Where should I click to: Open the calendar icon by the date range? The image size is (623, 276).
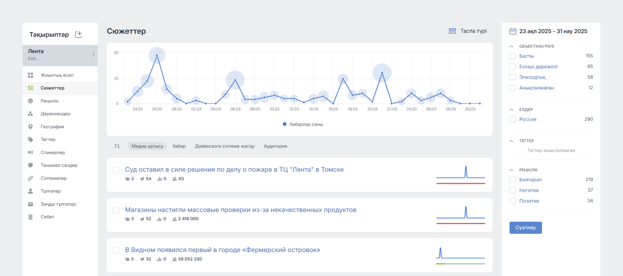513,31
